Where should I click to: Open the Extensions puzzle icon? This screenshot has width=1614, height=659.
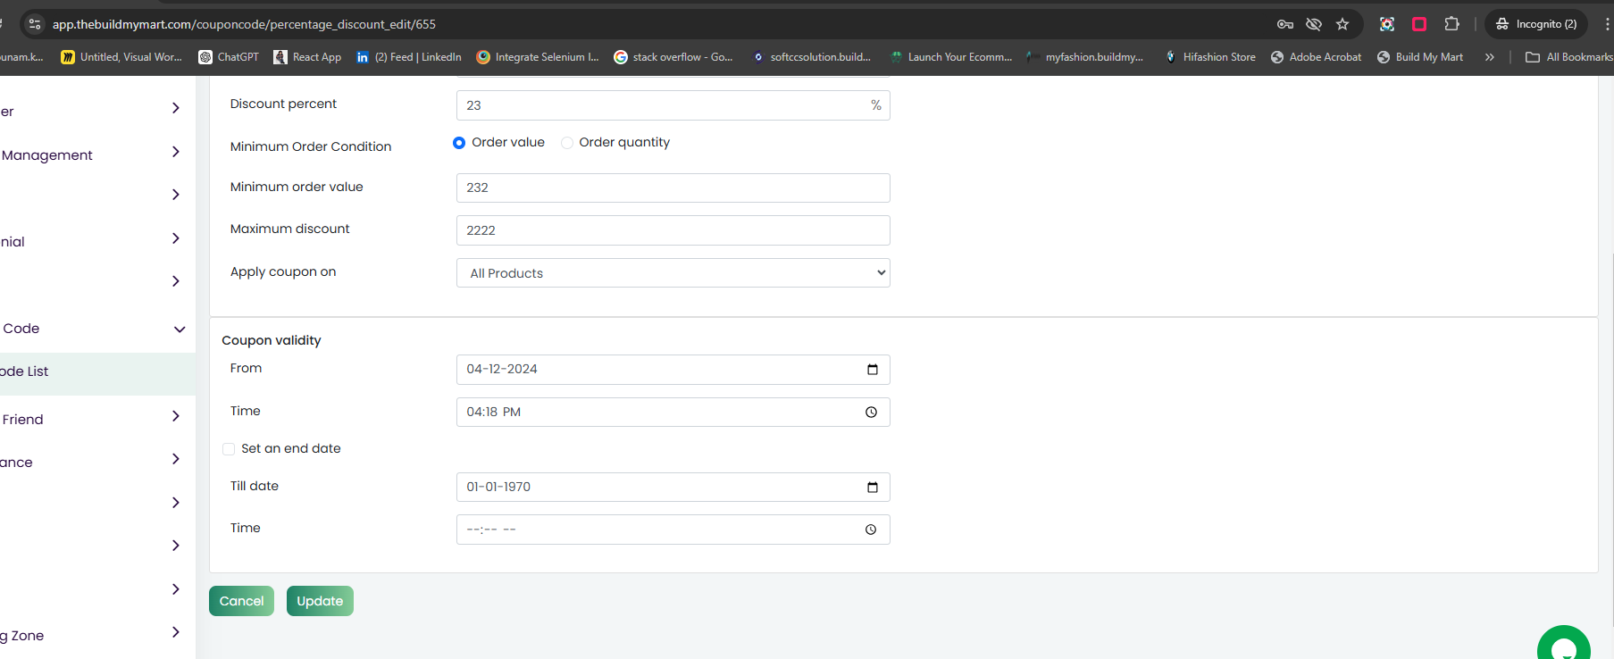1452,24
